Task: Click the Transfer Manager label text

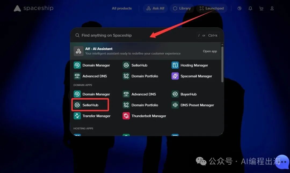Action: (x=96, y=116)
